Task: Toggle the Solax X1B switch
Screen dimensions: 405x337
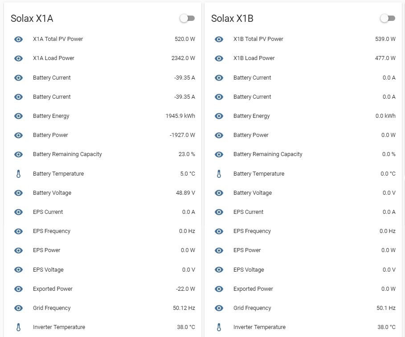Action: point(388,18)
